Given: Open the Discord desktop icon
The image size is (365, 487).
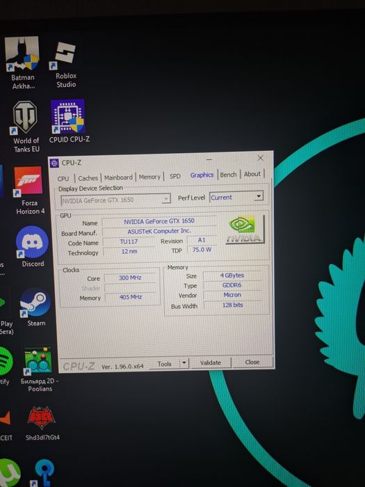Looking at the screenshot, I should click(x=32, y=246).
